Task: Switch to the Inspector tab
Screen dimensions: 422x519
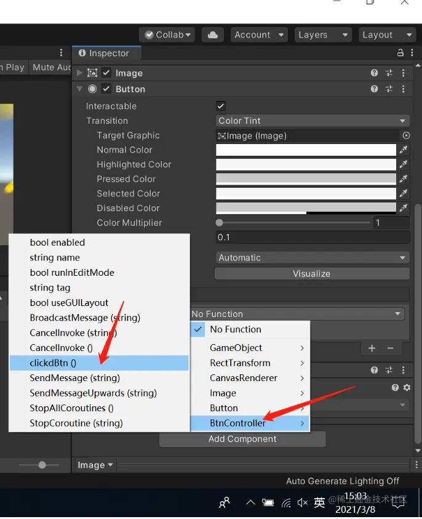Action: 106,53
